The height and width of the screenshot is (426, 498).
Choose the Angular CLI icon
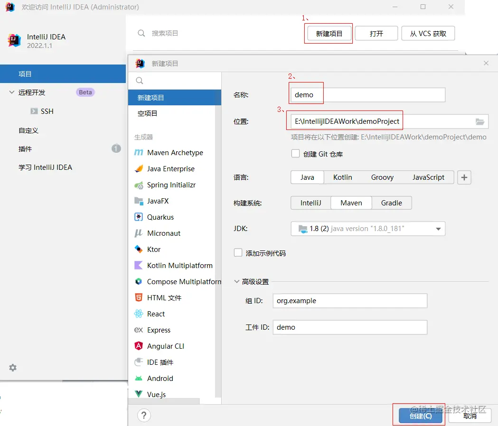(x=139, y=346)
